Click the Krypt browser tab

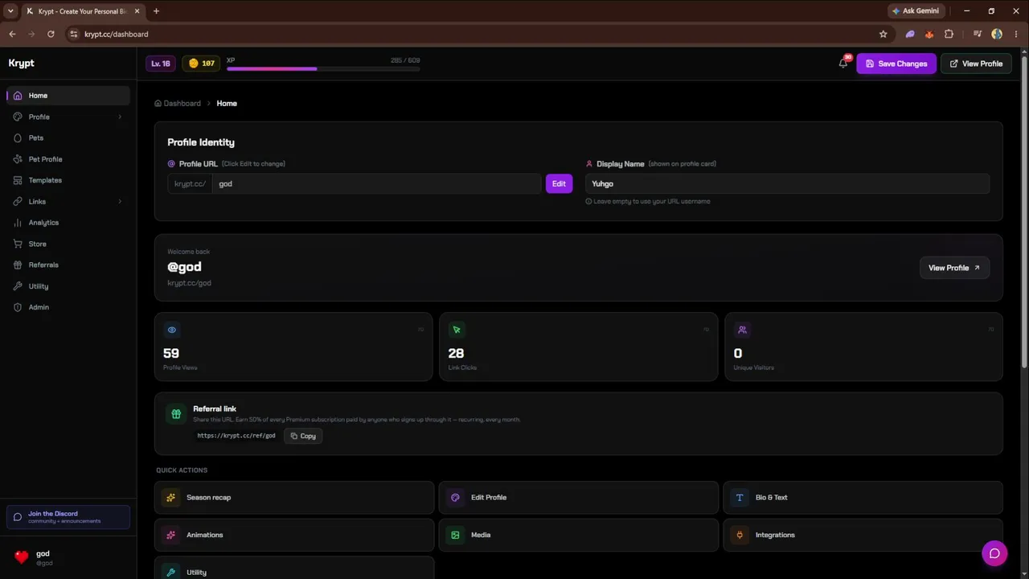click(83, 11)
